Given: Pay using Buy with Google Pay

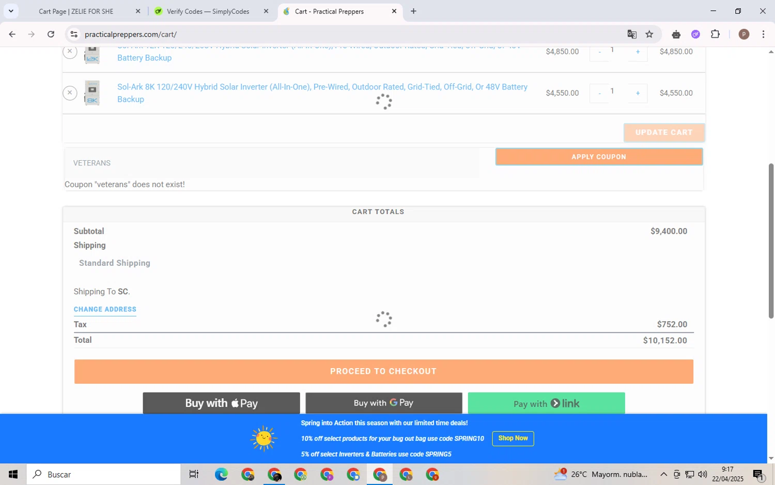Looking at the screenshot, I should pos(383,403).
